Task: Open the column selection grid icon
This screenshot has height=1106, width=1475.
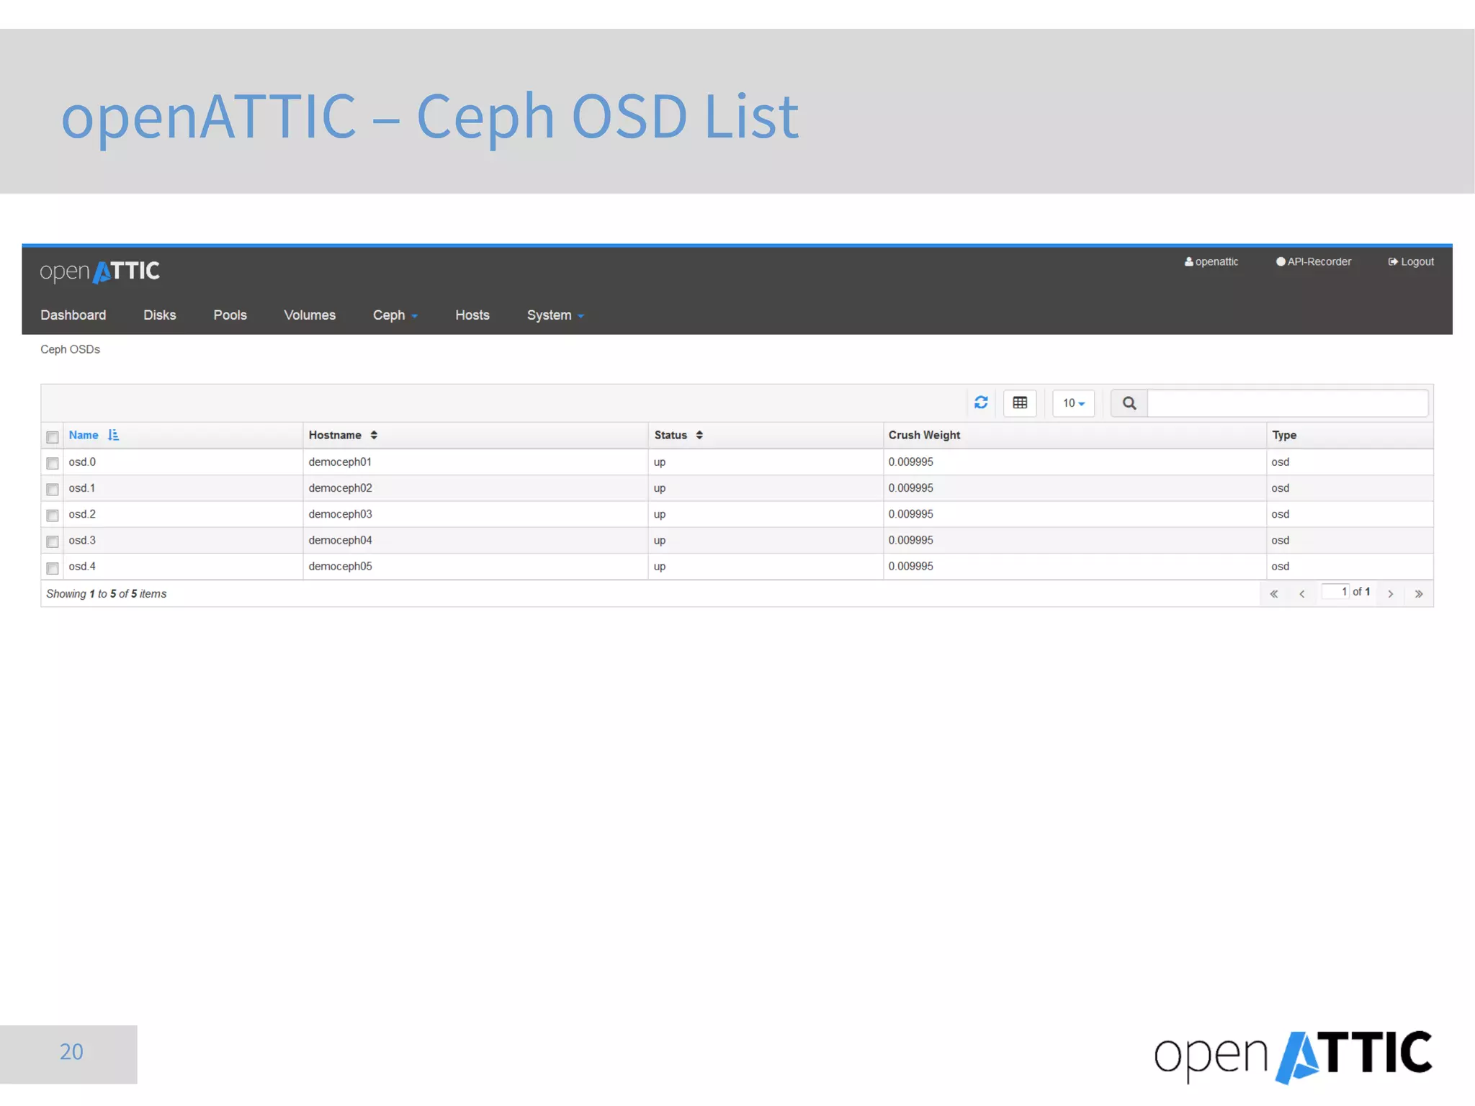Action: coord(1020,403)
